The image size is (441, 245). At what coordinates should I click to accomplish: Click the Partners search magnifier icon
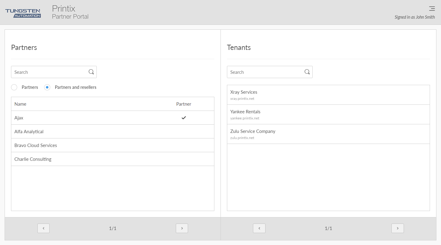tap(91, 72)
